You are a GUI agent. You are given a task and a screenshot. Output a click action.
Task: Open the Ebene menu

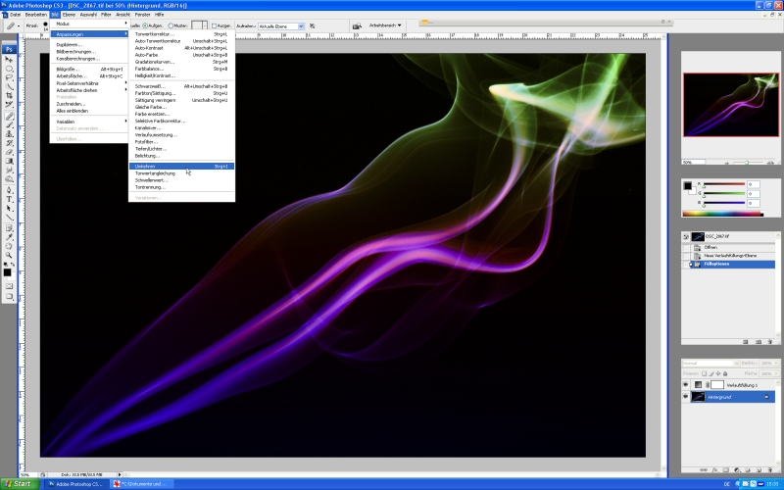(69, 15)
